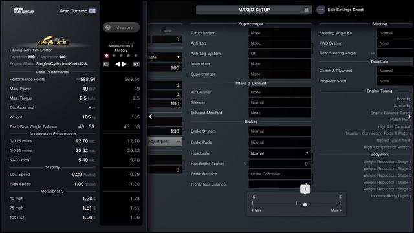Click the sheet list icon in MAXED SETUP

click(306, 10)
